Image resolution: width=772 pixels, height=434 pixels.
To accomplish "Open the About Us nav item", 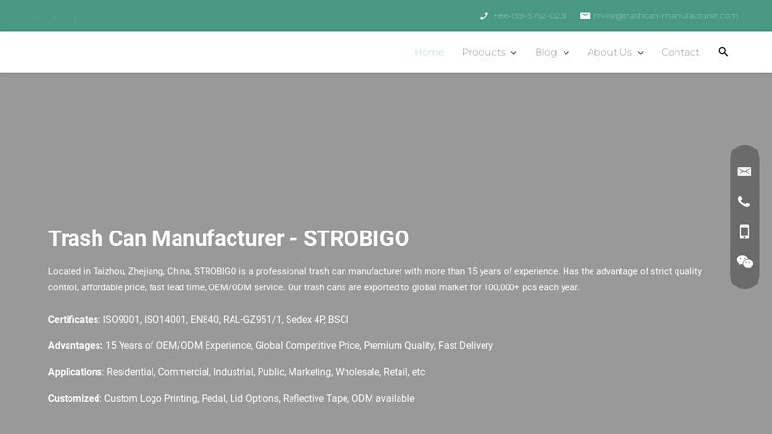I will click(x=609, y=52).
